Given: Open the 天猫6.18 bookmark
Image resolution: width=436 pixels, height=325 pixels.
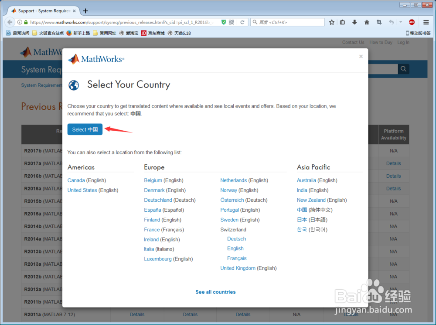Looking at the screenshot, I should tap(179, 33).
